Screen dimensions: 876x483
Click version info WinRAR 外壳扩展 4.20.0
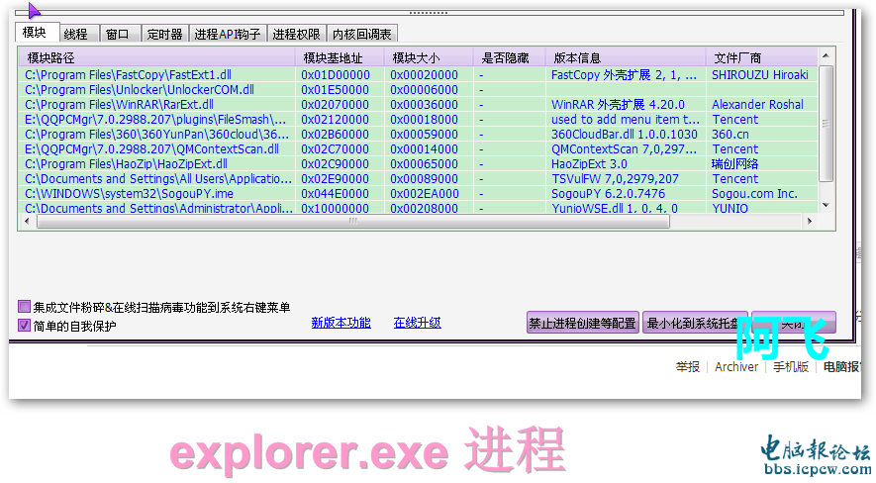(618, 104)
